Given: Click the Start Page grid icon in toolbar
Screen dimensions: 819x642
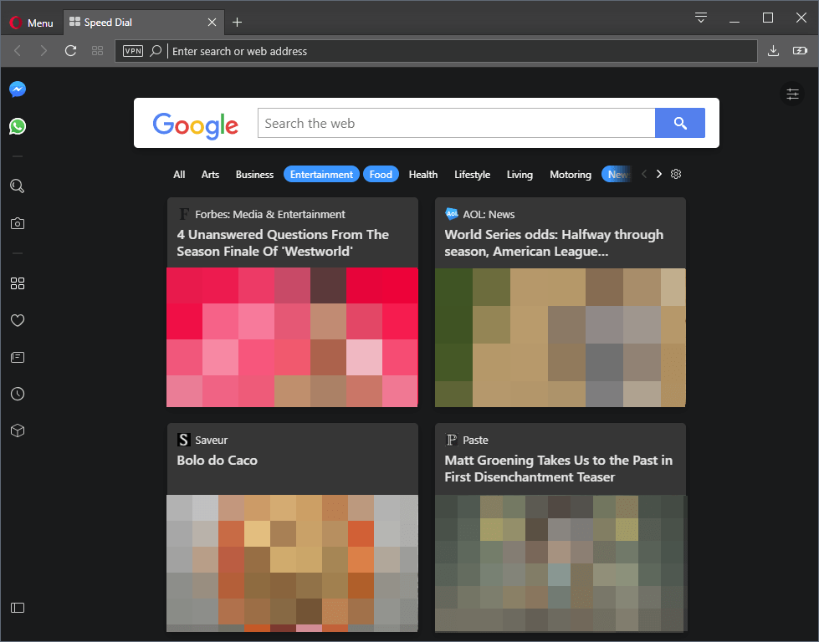Looking at the screenshot, I should [x=97, y=51].
